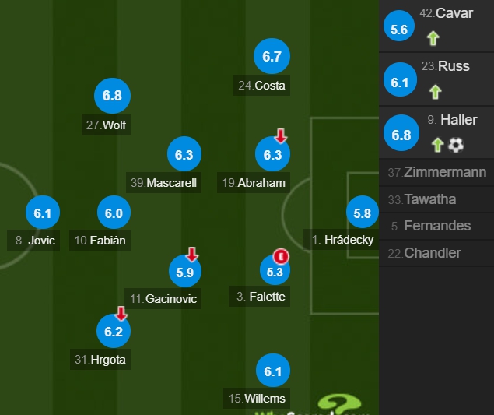Click the green substitution arrow under Russ

[x=436, y=92]
